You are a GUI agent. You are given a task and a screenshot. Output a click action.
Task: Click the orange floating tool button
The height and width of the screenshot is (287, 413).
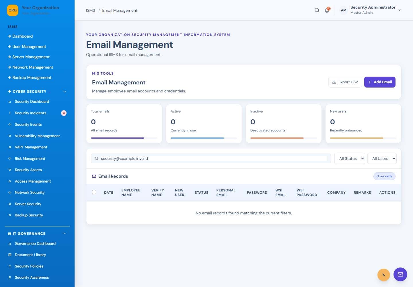pos(384,275)
